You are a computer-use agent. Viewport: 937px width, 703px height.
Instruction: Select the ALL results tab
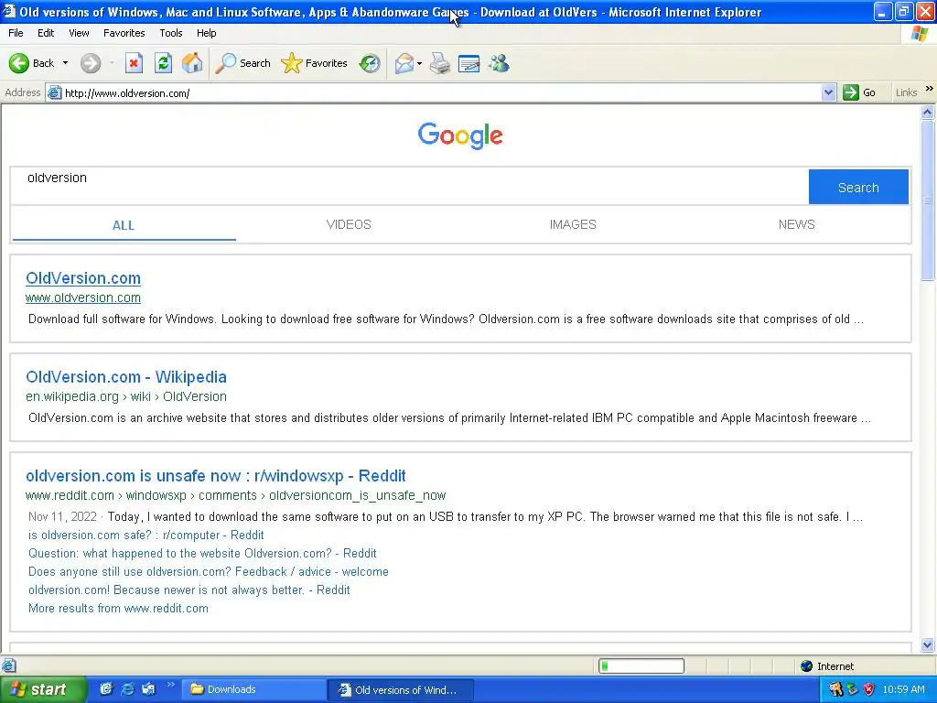[124, 225]
